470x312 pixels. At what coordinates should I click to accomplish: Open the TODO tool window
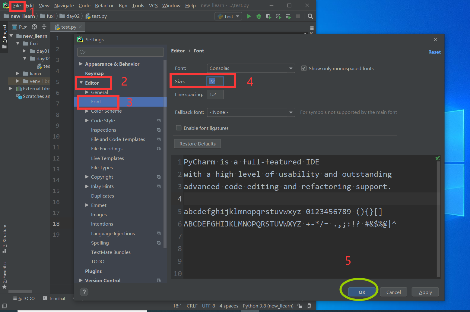point(24,298)
